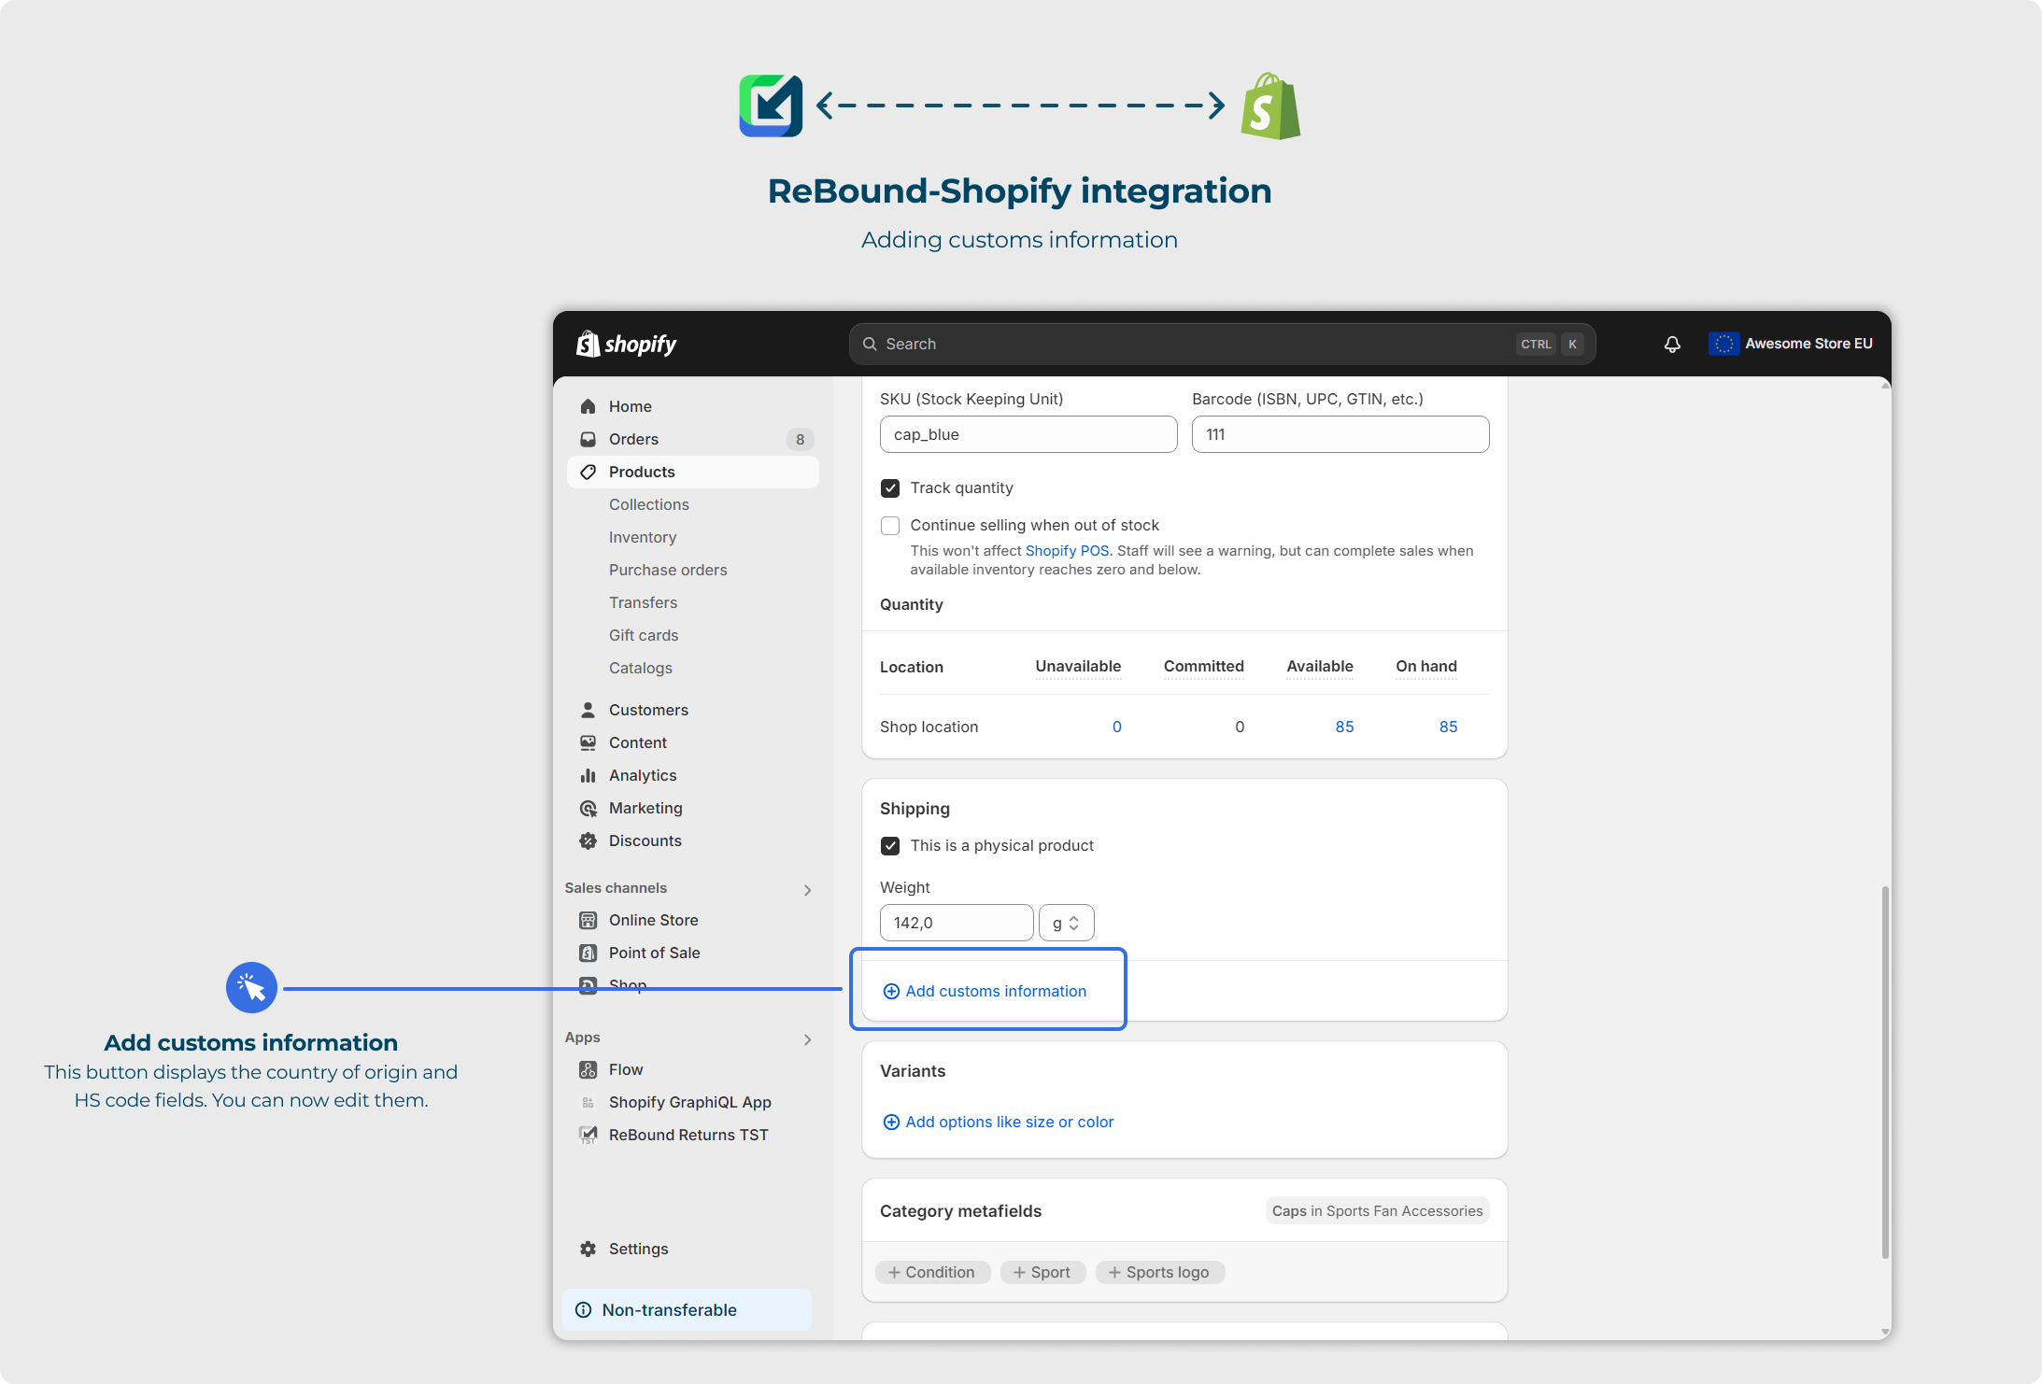Open Purchase orders submenu item
2042x1384 pixels.
(x=668, y=570)
